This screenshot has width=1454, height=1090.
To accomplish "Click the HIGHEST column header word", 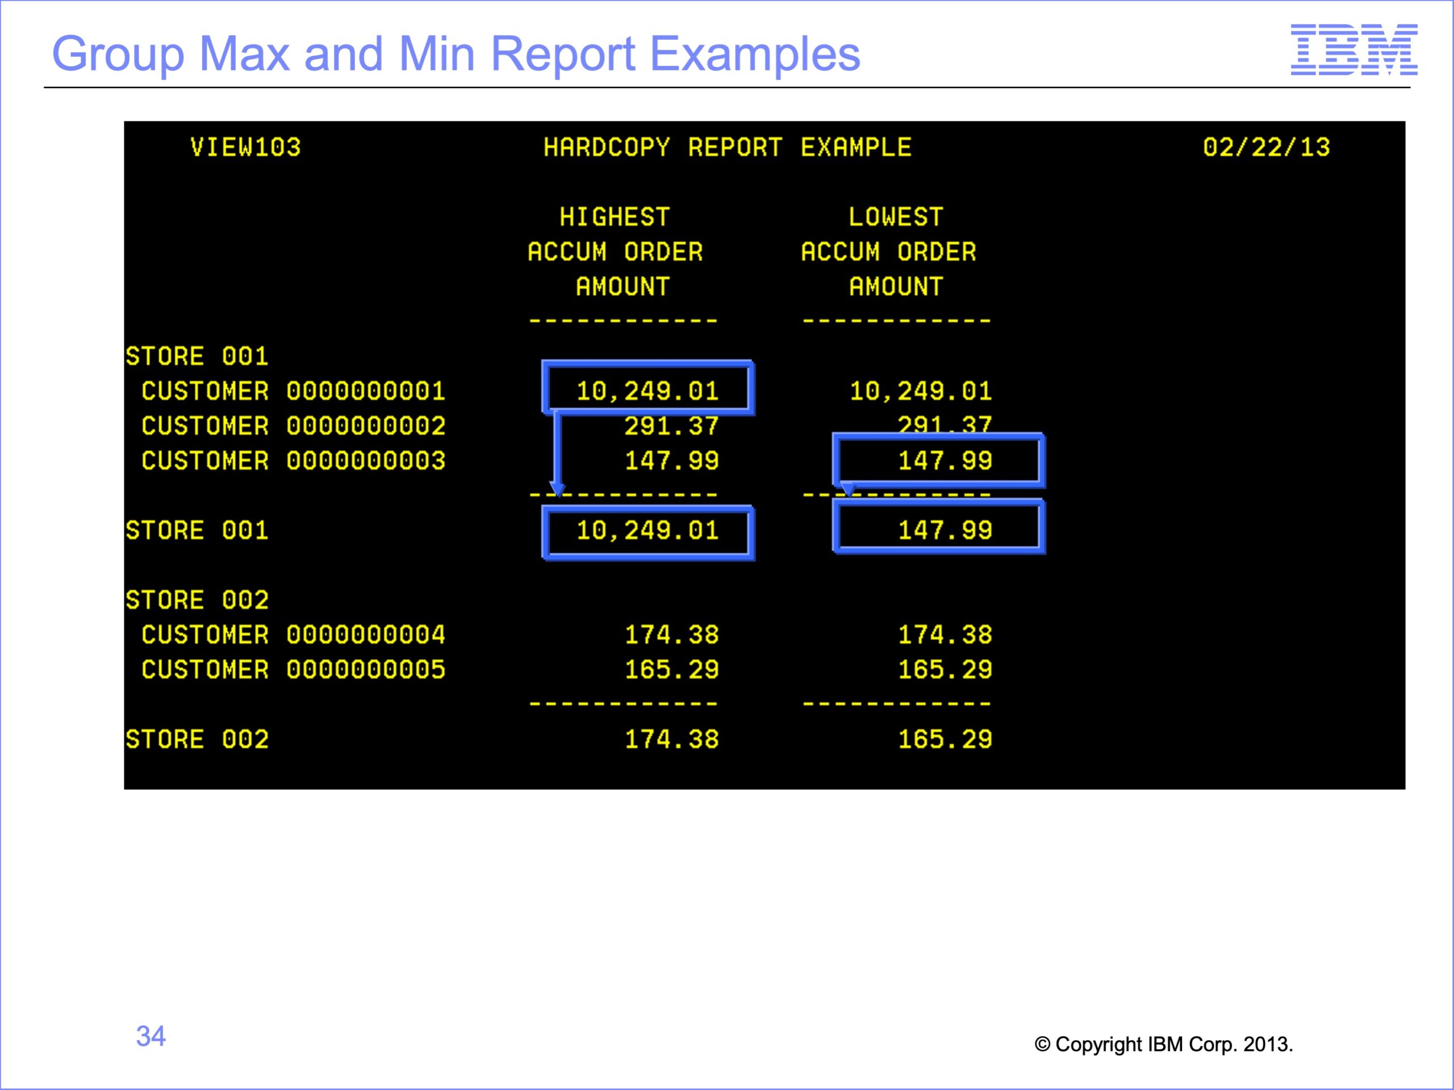I will [x=615, y=217].
